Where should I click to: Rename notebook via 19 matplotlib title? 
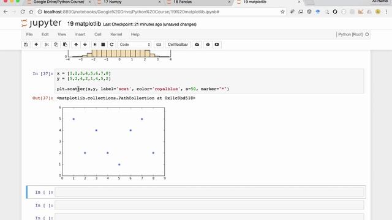point(84,24)
